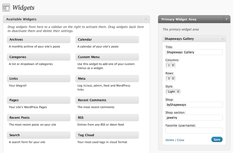This screenshot has height=153, width=233.
Task: Select the Links widget
Action: click(38, 79)
